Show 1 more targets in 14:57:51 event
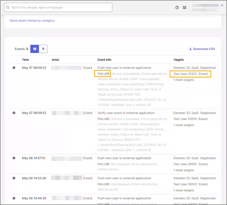 point(184,170)
